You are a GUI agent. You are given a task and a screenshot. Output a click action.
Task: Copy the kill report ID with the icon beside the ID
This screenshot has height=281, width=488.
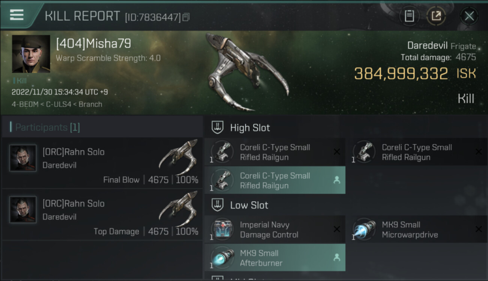[x=187, y=17]
